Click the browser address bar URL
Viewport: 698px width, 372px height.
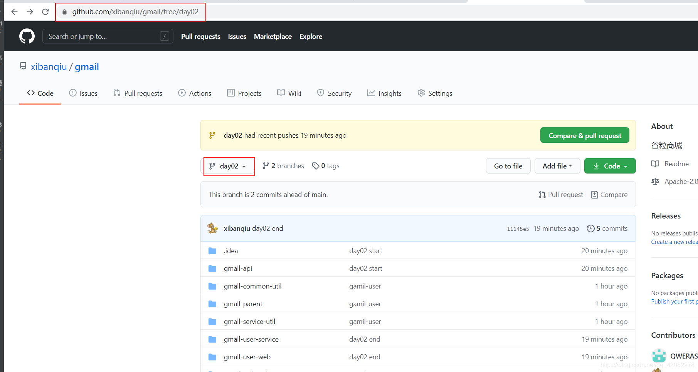tap(135, 12)
